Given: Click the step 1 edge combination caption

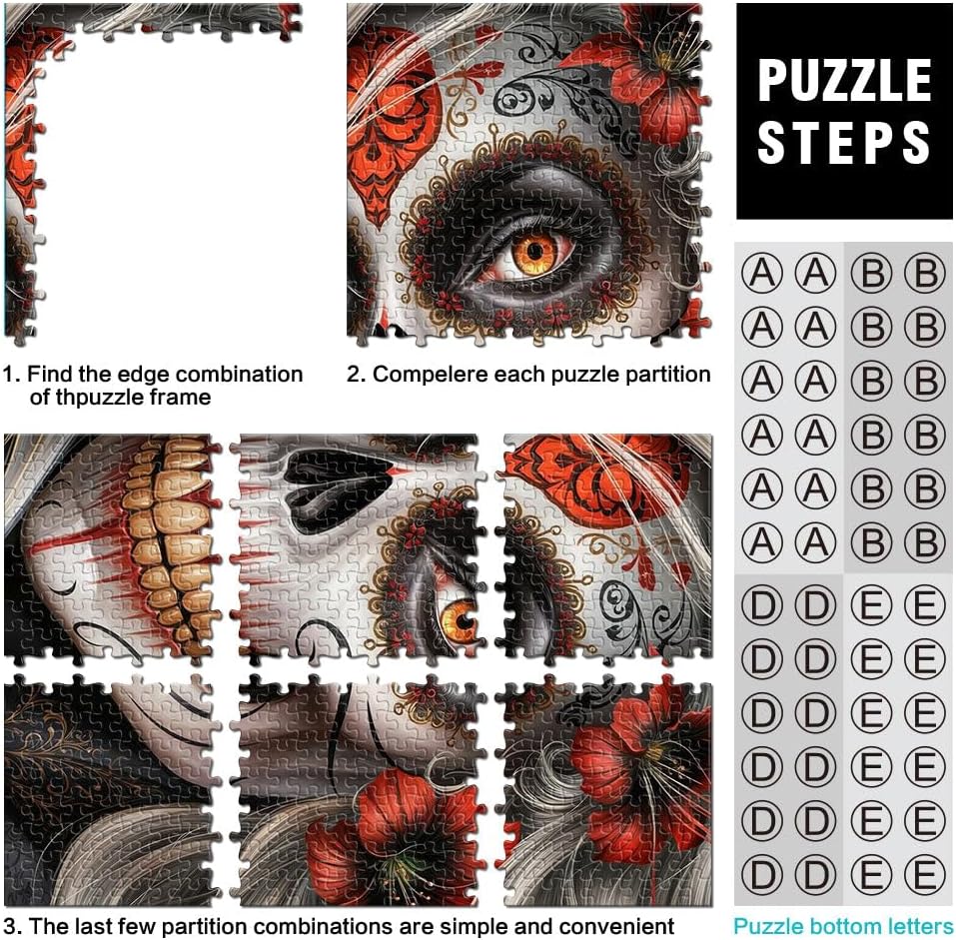Looking at the screenshot, I should point(153,385).
